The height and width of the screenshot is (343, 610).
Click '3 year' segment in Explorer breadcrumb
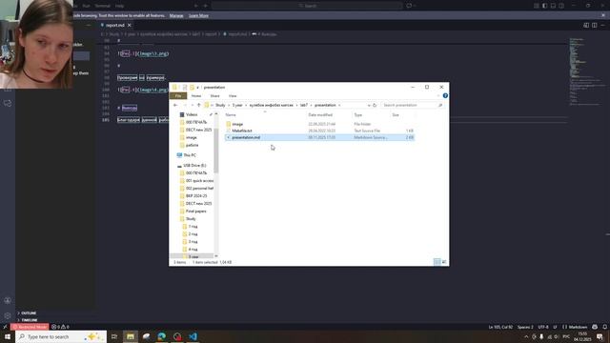point(237,105)
